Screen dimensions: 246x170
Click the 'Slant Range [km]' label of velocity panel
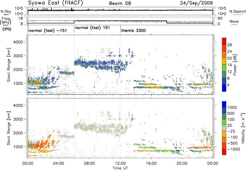click(9, 128)
